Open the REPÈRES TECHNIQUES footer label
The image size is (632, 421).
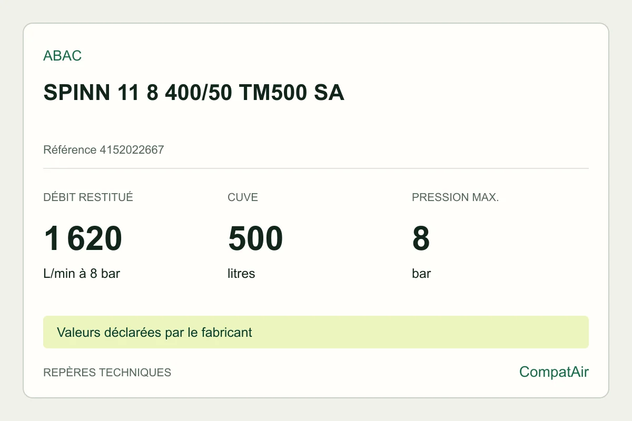tap(107, 373)
